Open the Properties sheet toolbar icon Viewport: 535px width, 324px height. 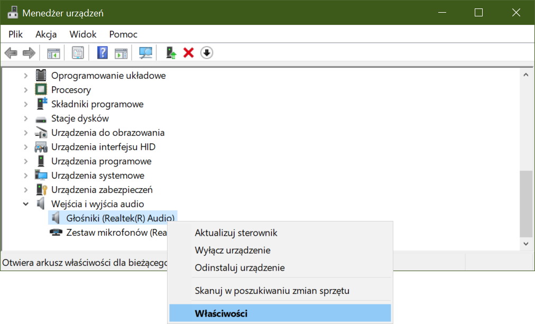78,53
